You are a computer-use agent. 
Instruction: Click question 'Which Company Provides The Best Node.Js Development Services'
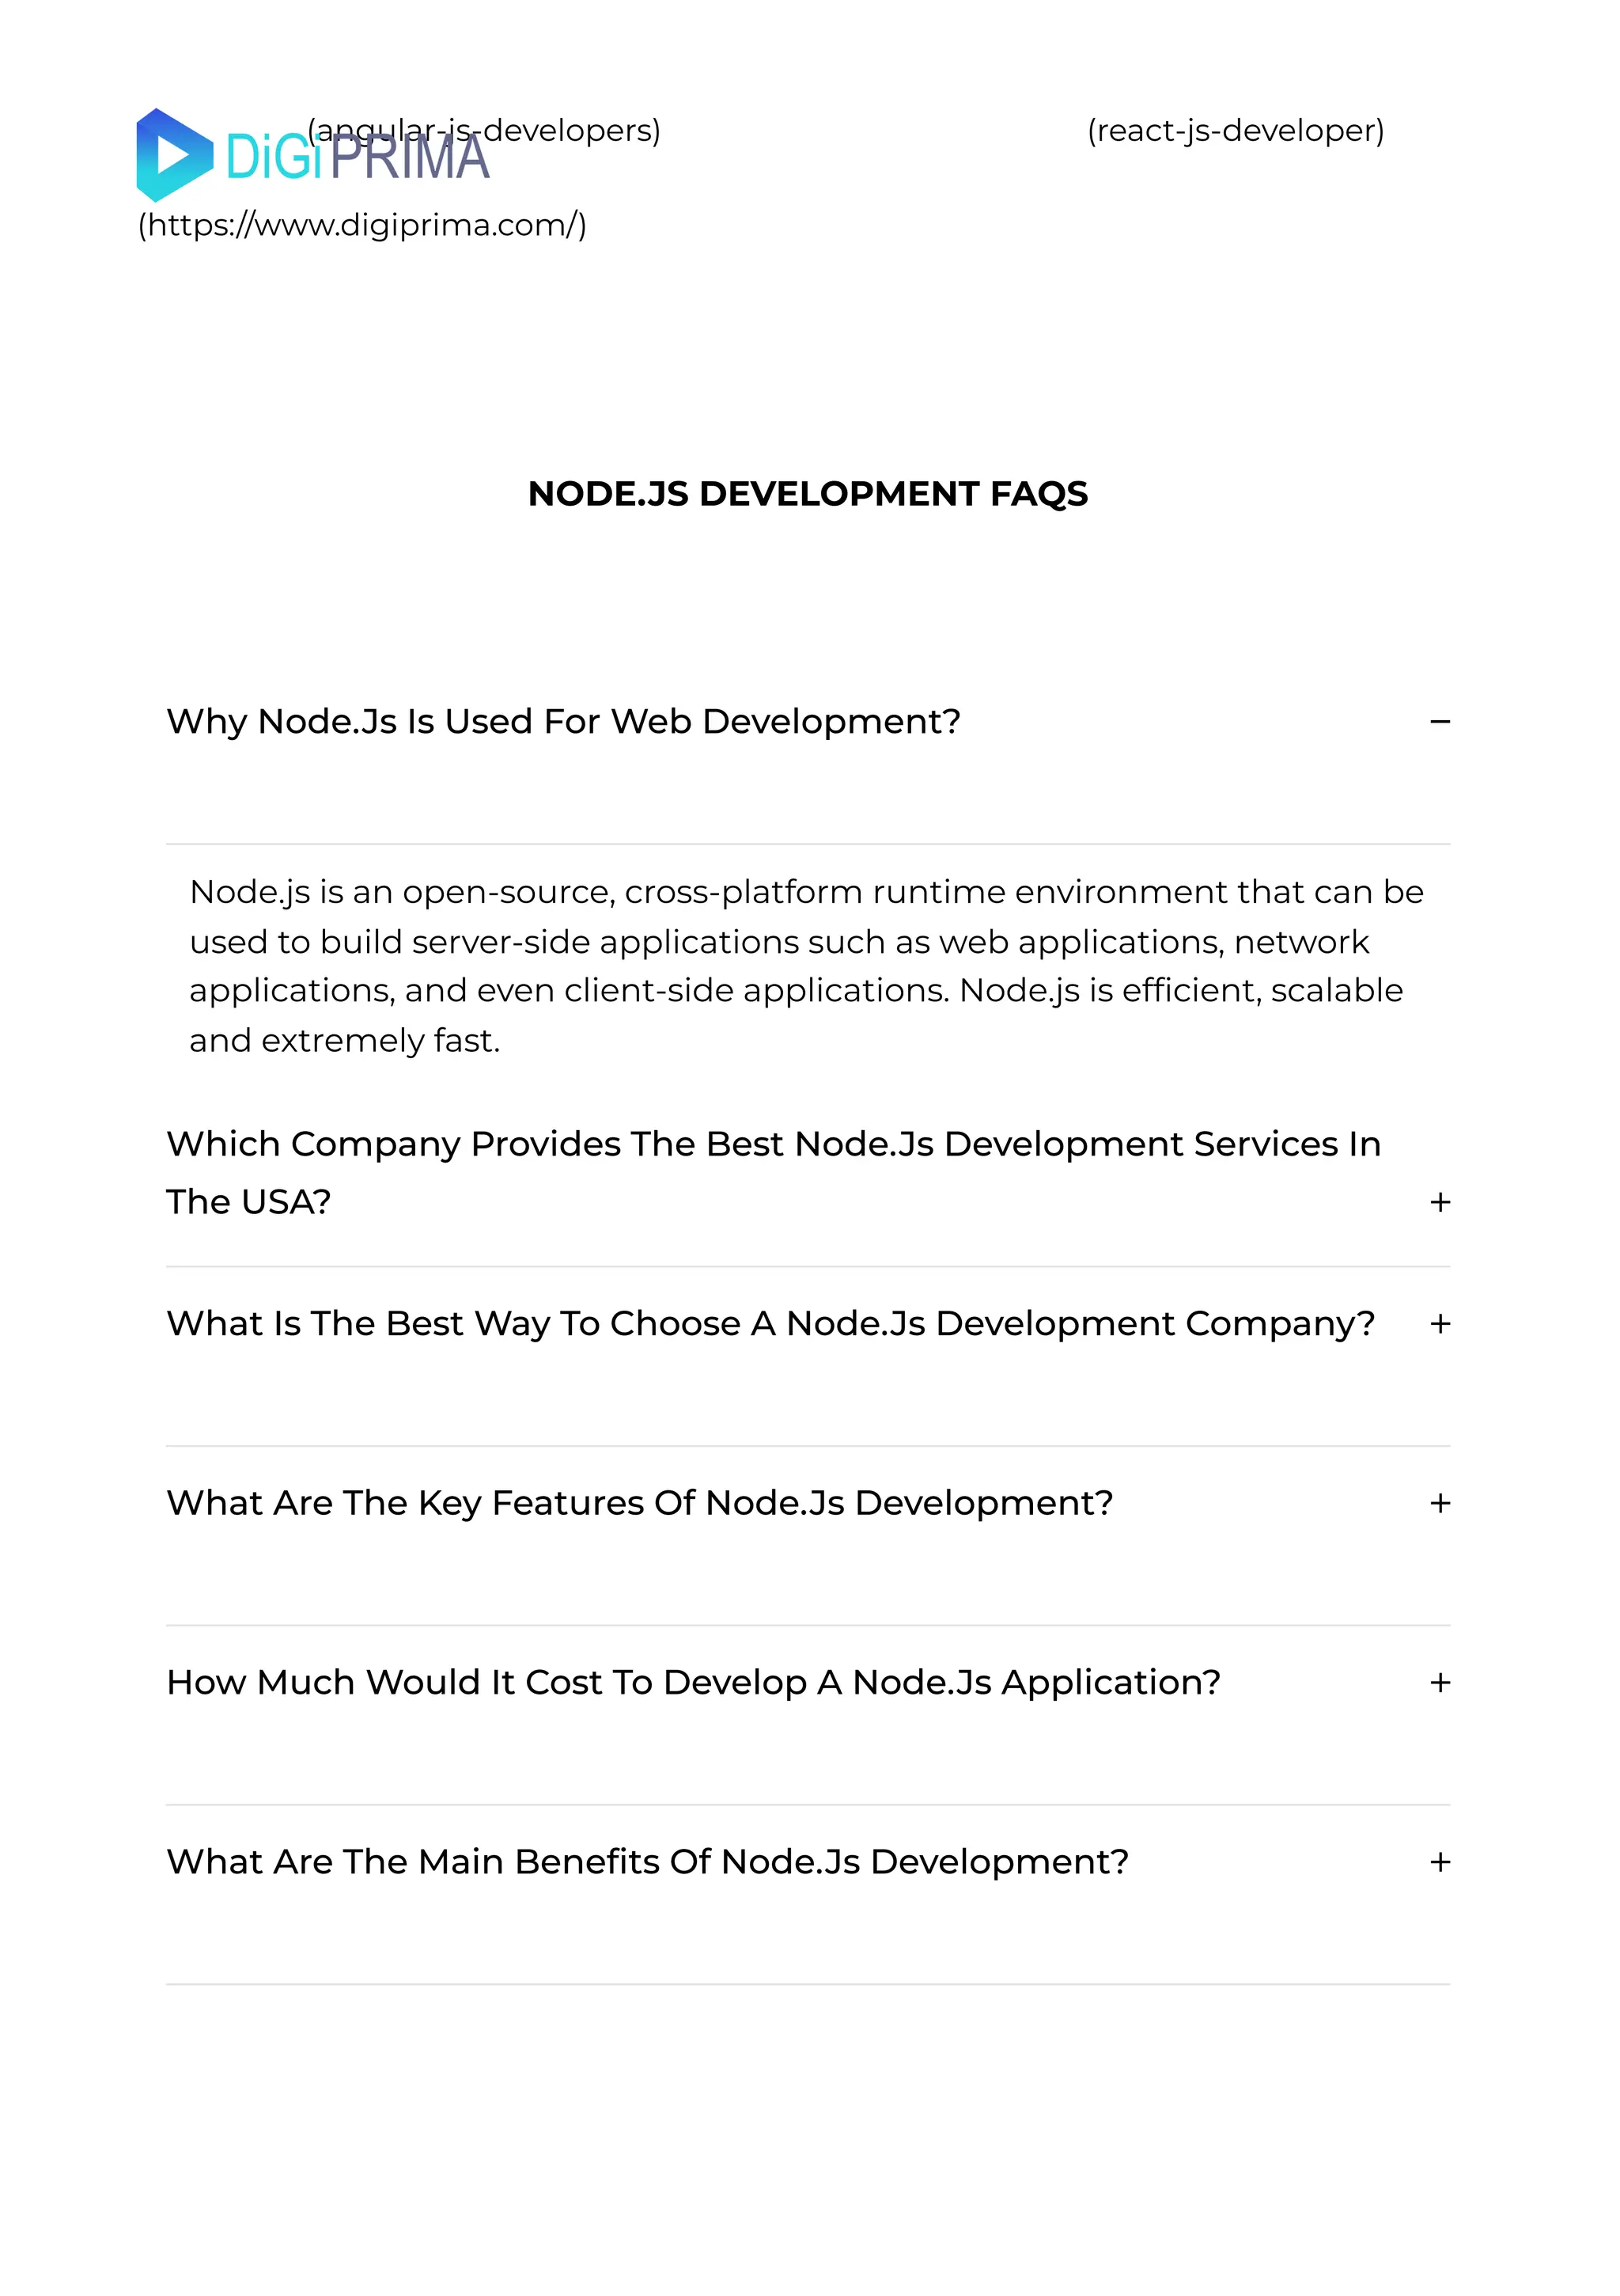coord(774,1172)
